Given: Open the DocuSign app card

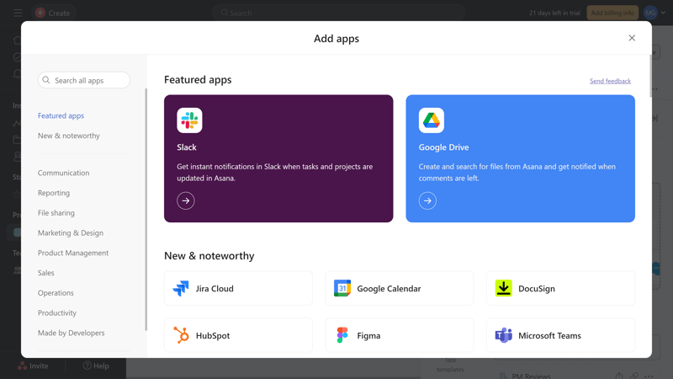Looking at the screenshot, I should pyautogui.click(x=560, y=288).
